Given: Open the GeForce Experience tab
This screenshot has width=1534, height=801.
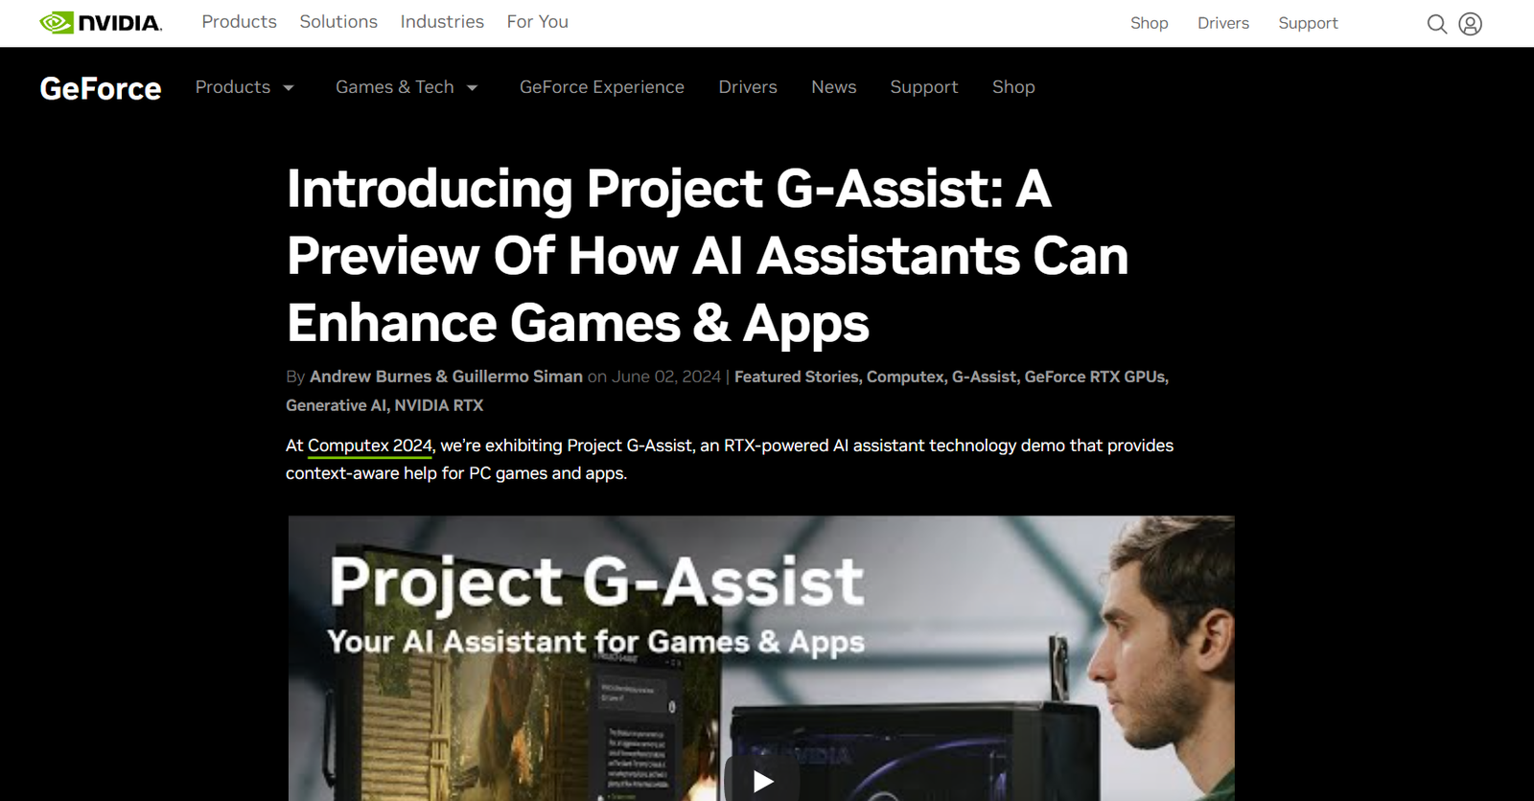Looking at the screenshot, I should click(602, 87).
